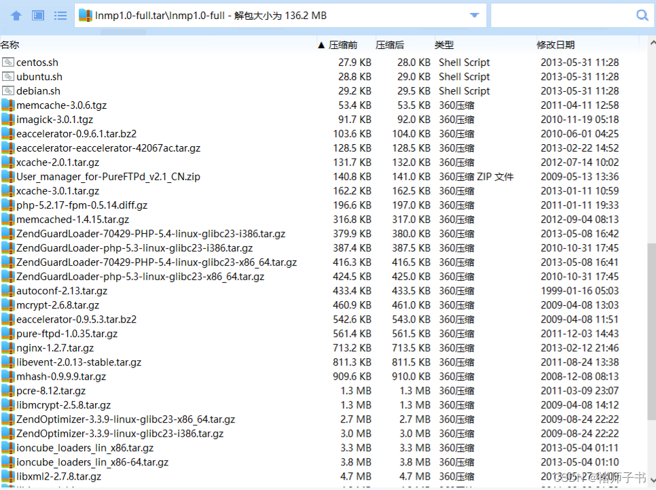Image resolution: width=656 pixels, height=490 pixels.
Task: Click the vertical scrollbar thumb
Action: [651, 331]
